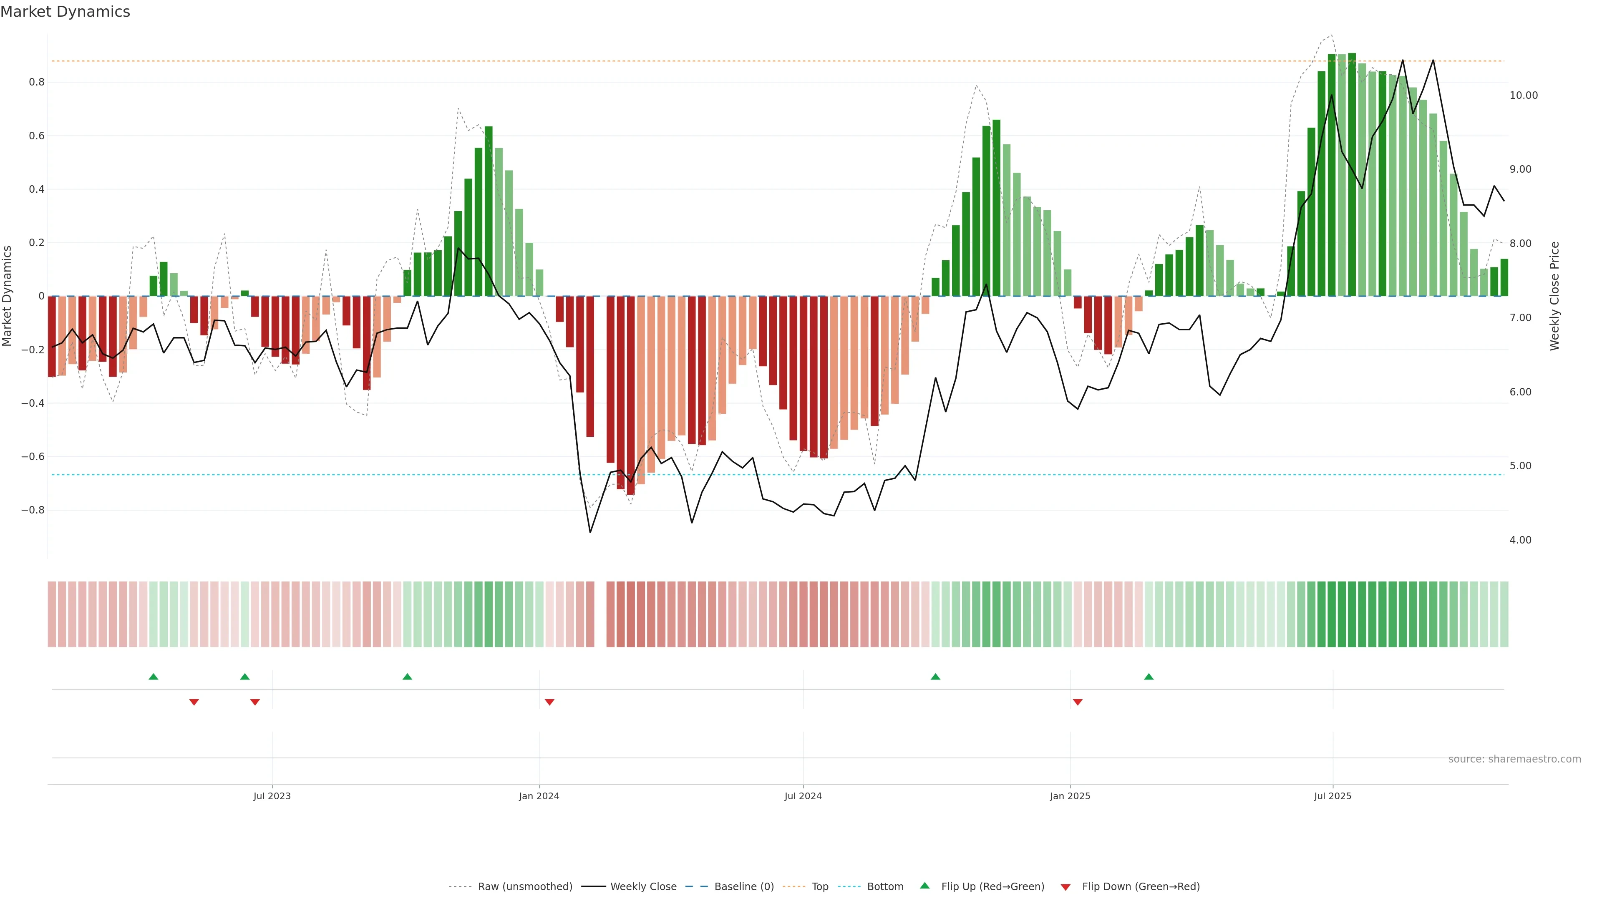Click the earliest red Flip Down triangle marker

click(x=194, y=702)
